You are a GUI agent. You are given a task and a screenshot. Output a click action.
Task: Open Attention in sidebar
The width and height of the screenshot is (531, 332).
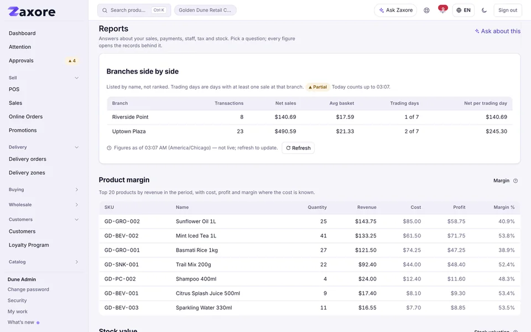click(x=20, y=46)
